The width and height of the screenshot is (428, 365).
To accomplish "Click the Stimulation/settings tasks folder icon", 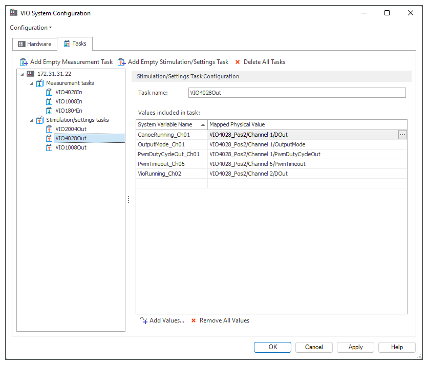I will (x=39, y=120).
